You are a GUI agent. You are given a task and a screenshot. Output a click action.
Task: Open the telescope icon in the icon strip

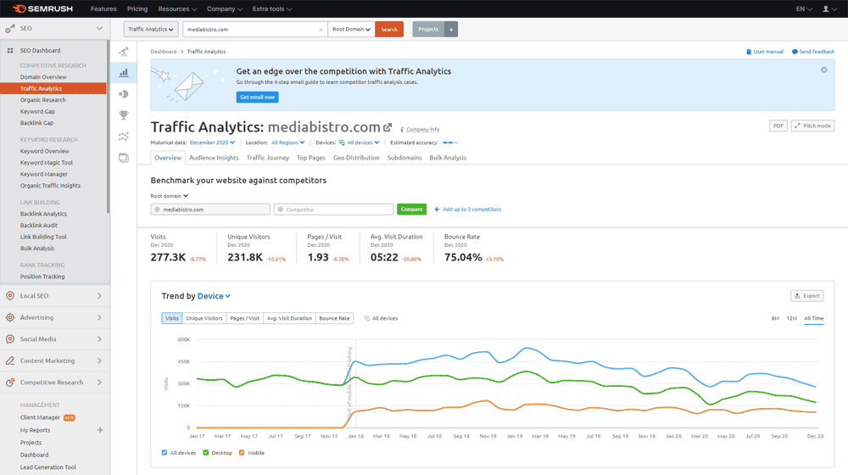(124, 52)
